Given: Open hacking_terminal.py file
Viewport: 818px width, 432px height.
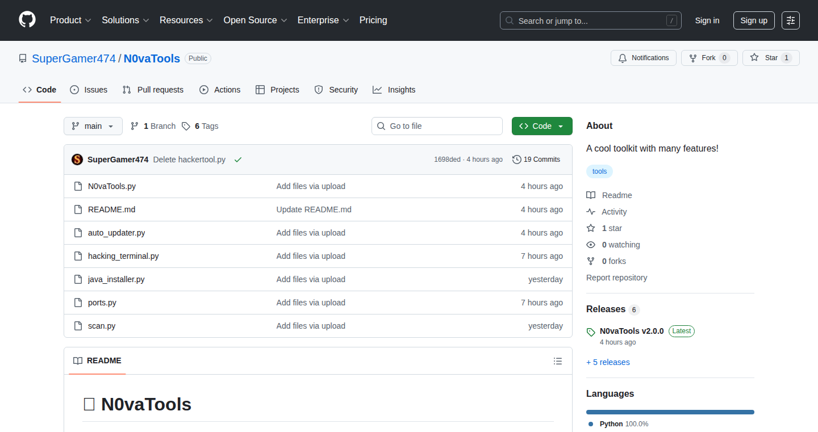Looking at the screenshot, I should click(x=123, y=256).
